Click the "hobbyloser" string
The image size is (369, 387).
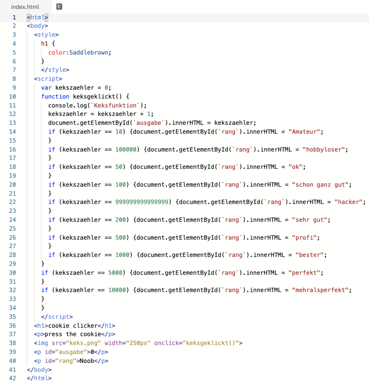[x=324, y=149]
